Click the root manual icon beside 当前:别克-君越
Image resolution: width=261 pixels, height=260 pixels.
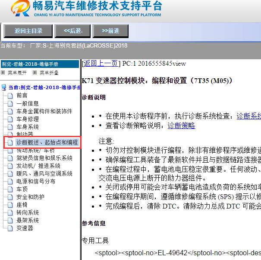pyautogui.click(x=3, y=87)
